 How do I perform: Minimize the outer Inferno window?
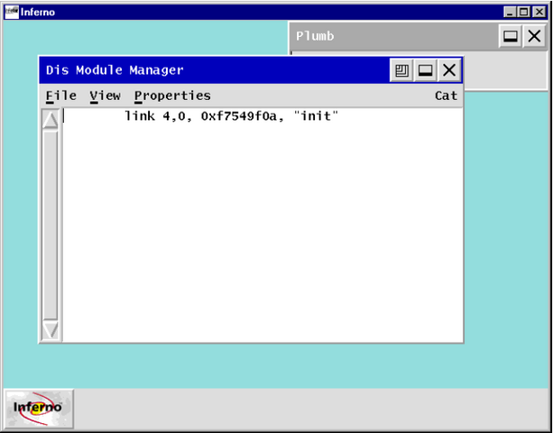pyautogui.click(x=510, y=13)
